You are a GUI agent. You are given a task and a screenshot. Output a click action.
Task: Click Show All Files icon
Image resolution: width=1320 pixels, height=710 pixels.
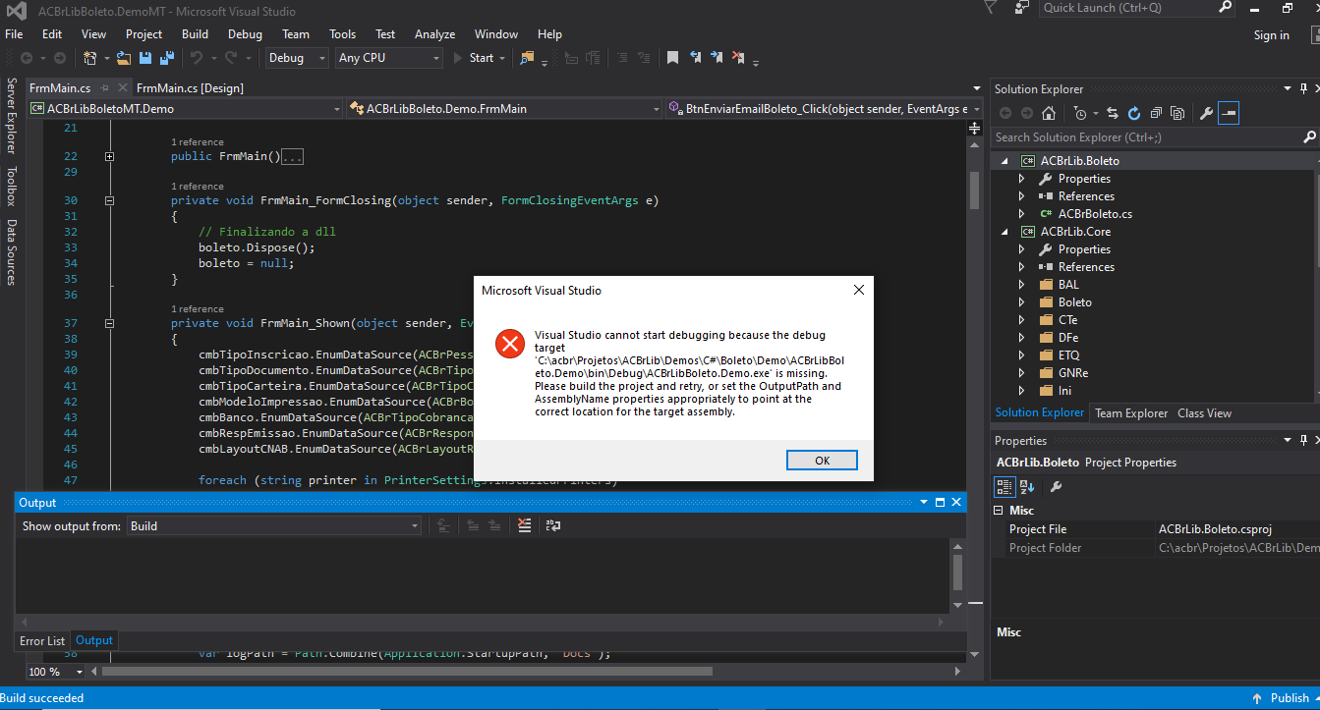point(1177,113)
